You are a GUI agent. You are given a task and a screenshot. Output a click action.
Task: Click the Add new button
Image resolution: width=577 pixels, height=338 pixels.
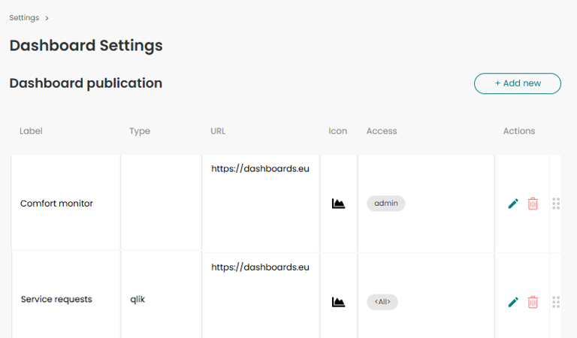point(518,83)
